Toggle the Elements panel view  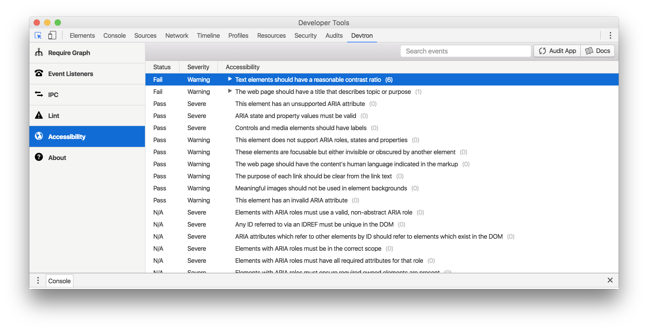82,35
